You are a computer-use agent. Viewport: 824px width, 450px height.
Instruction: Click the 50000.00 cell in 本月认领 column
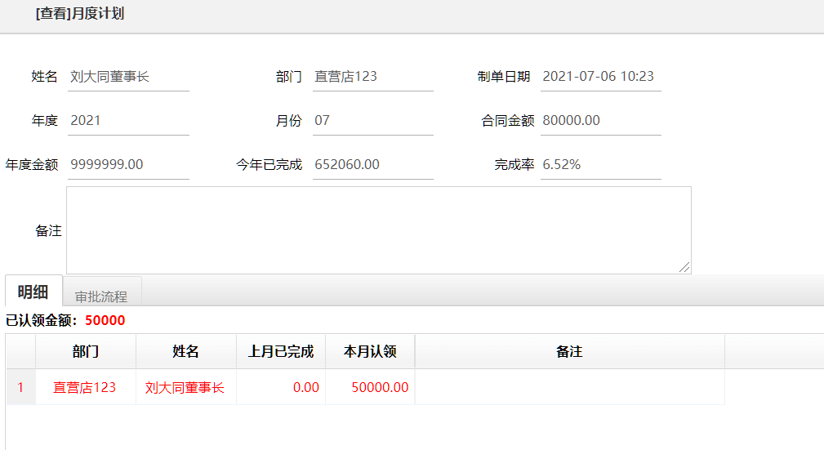click(x=380, y=388)
